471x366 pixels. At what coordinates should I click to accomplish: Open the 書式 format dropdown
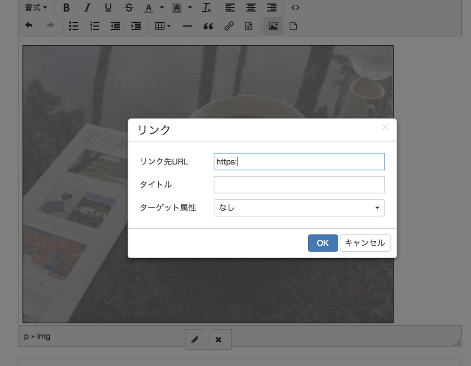click(x=36, y=7)
